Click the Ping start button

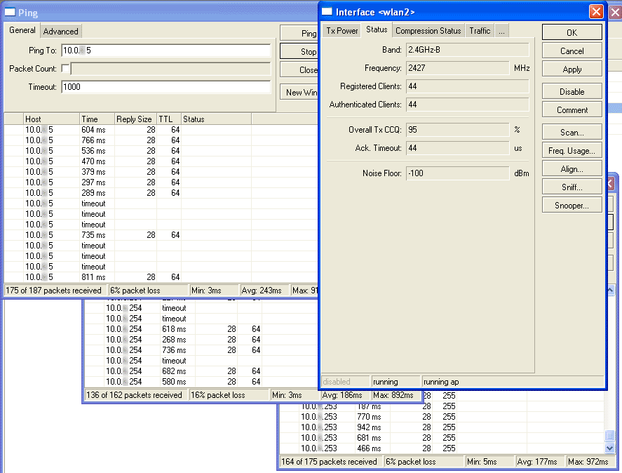[x=299, y=34]
